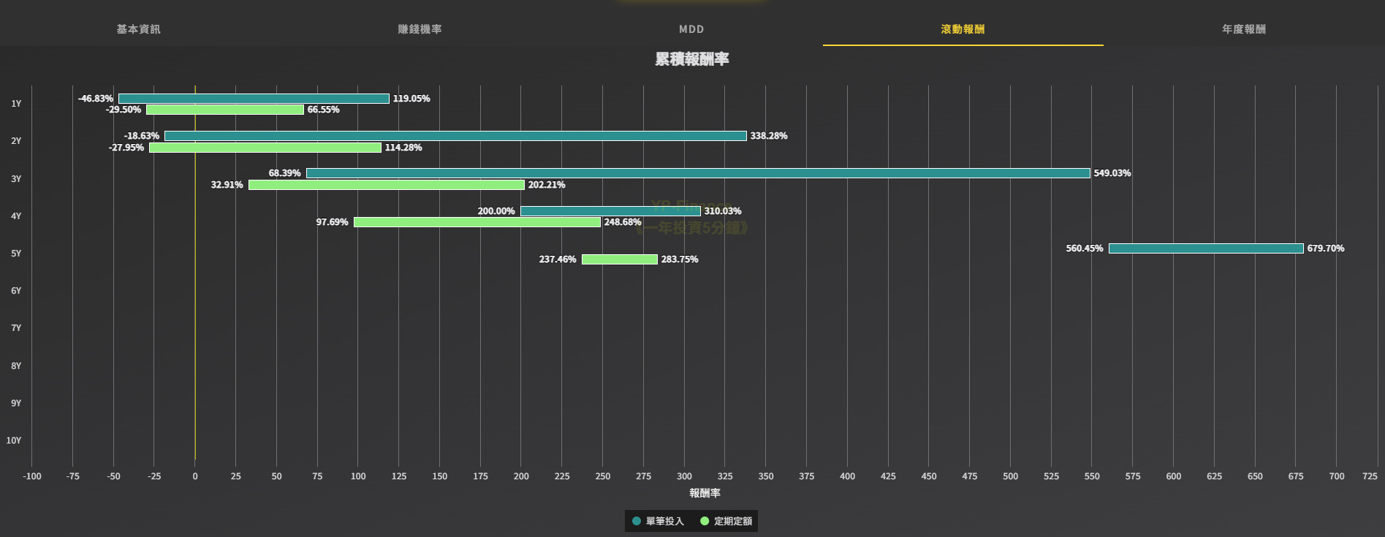Viewport: 1385px width, 537px height.
Task: Open the 基本資訊 tab
Action: pyautogui.click(x=138, y=29)
